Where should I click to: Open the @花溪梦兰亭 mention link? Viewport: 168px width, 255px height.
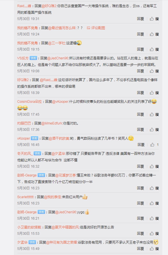pyautogui.click(x=66, y=175)
